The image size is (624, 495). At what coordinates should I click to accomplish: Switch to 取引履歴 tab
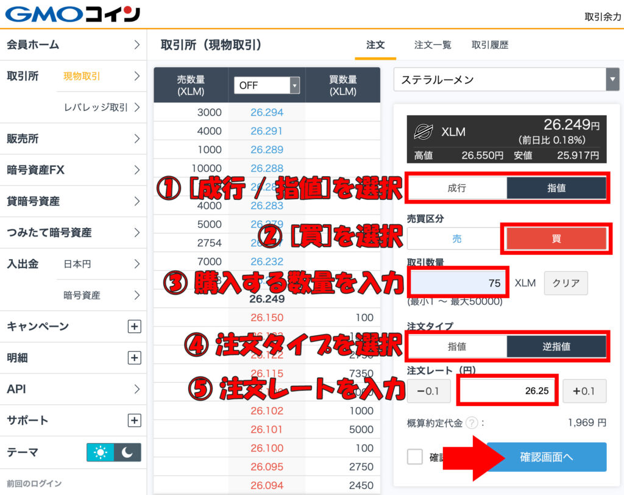[x=490, y=45]
